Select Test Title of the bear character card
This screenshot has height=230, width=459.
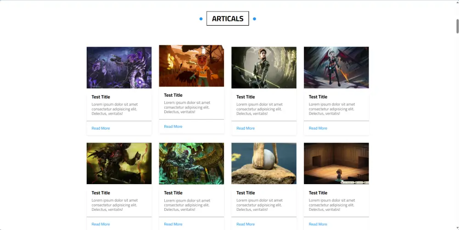pyautogui.click(x=173, y=95)
